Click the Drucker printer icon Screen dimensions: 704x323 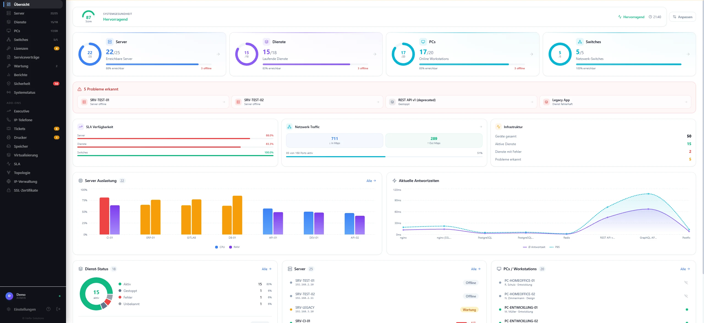pos(9,137)
